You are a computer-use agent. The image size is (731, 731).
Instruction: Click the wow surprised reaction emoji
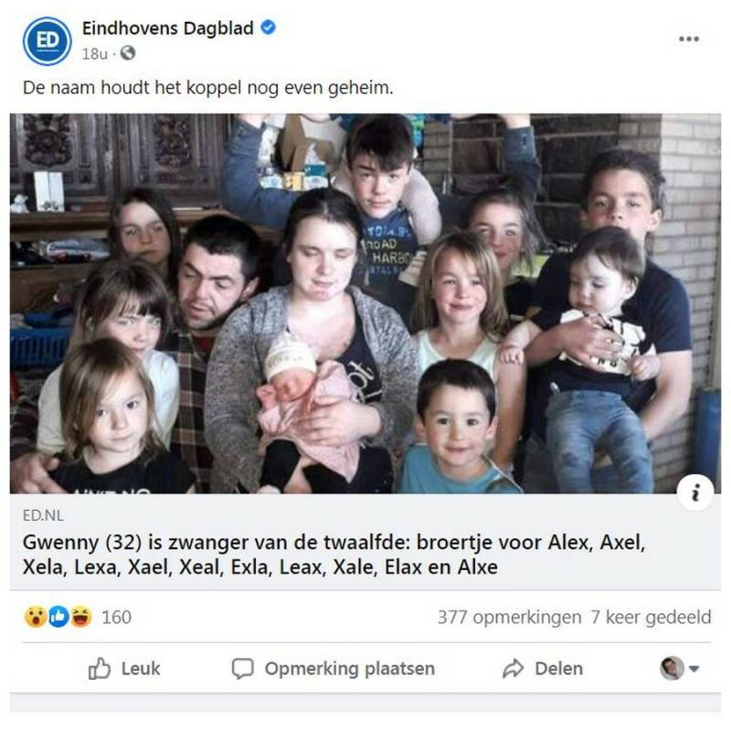pos(36,617)
